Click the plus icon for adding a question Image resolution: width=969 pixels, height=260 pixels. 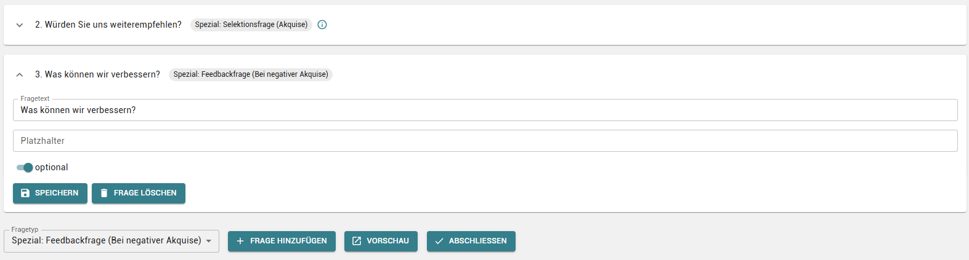240,241
